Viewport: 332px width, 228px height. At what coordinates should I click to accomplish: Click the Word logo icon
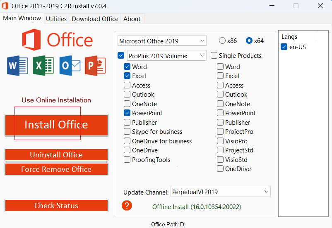click(17, 66)
